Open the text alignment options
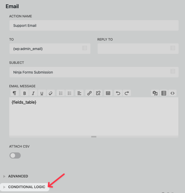185x193 pixels. pyautogui.click(x=79, y=93)
